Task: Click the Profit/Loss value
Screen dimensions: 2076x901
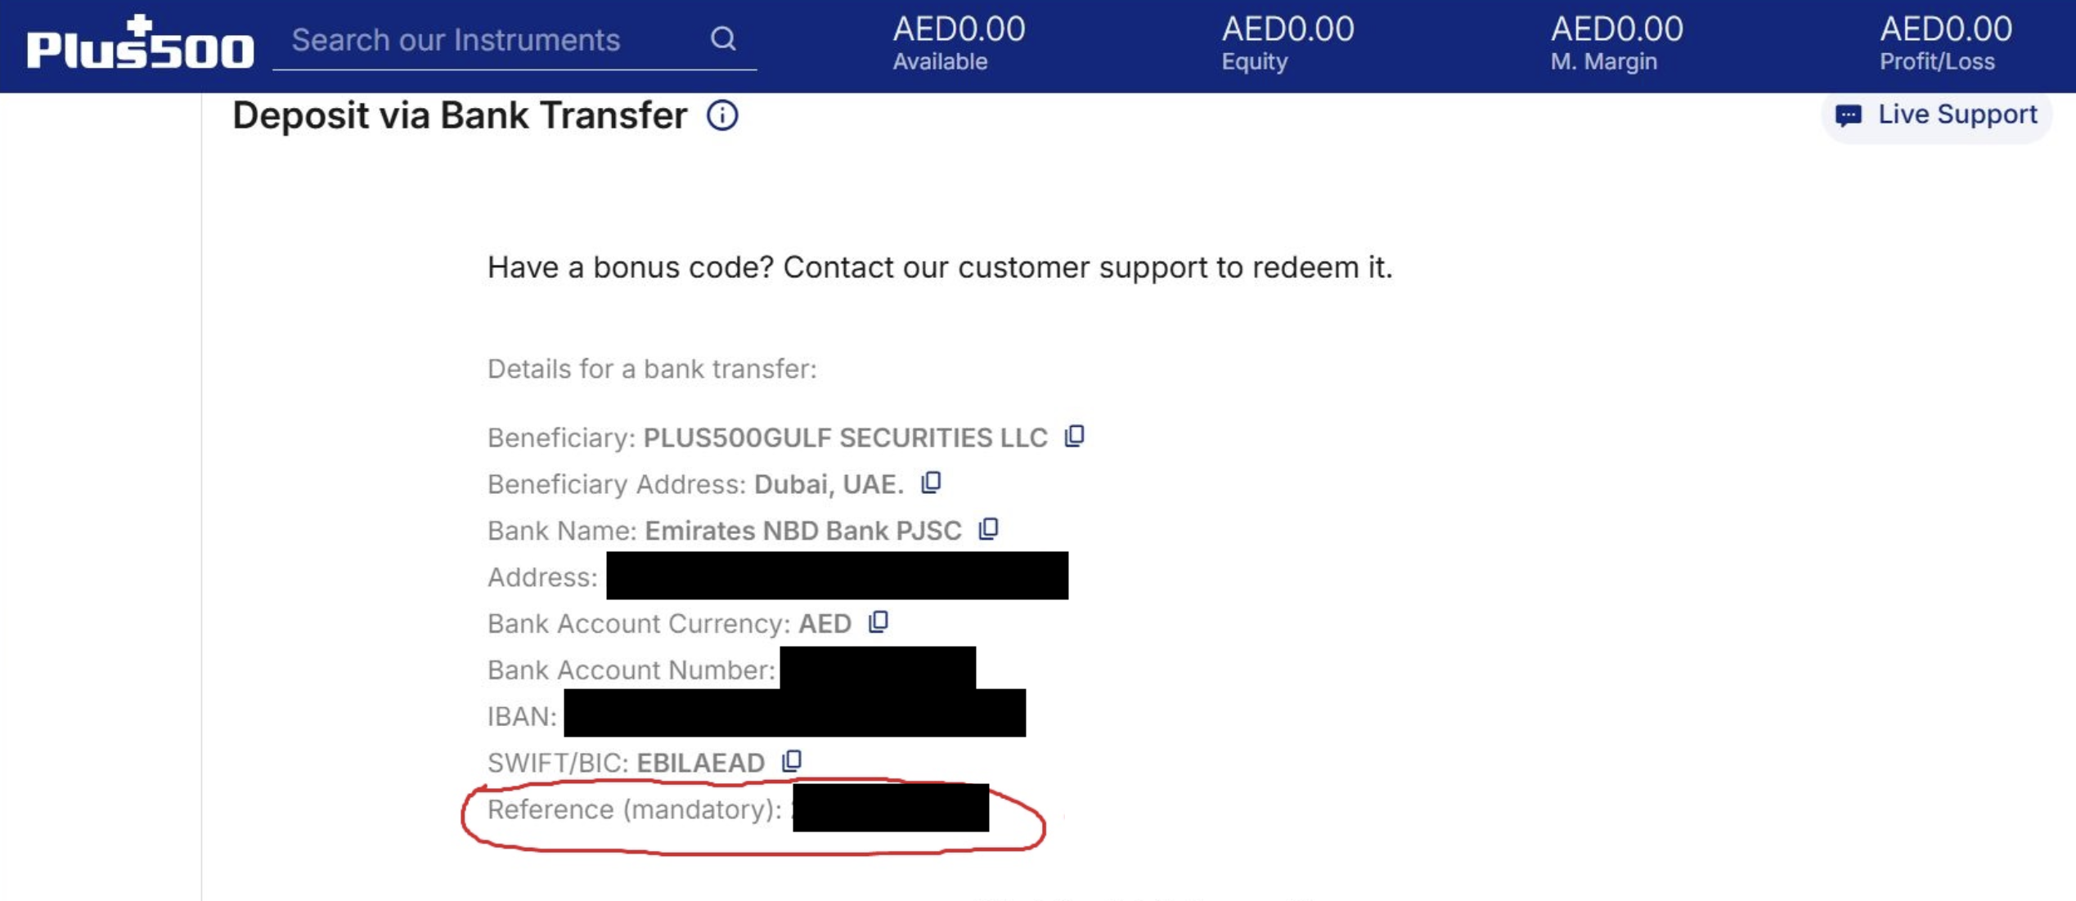Action: click(1945, 29)
